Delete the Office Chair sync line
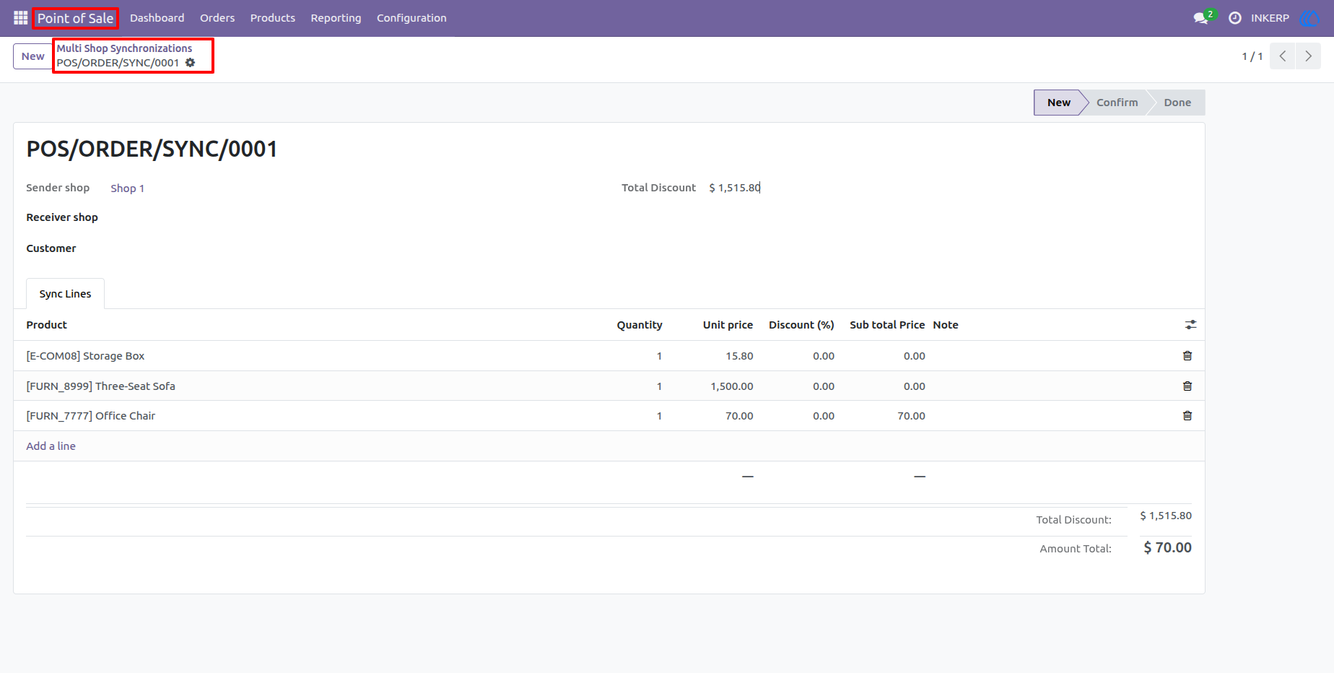Viewport: 1334px width, 673px height. pos(1187,415)
